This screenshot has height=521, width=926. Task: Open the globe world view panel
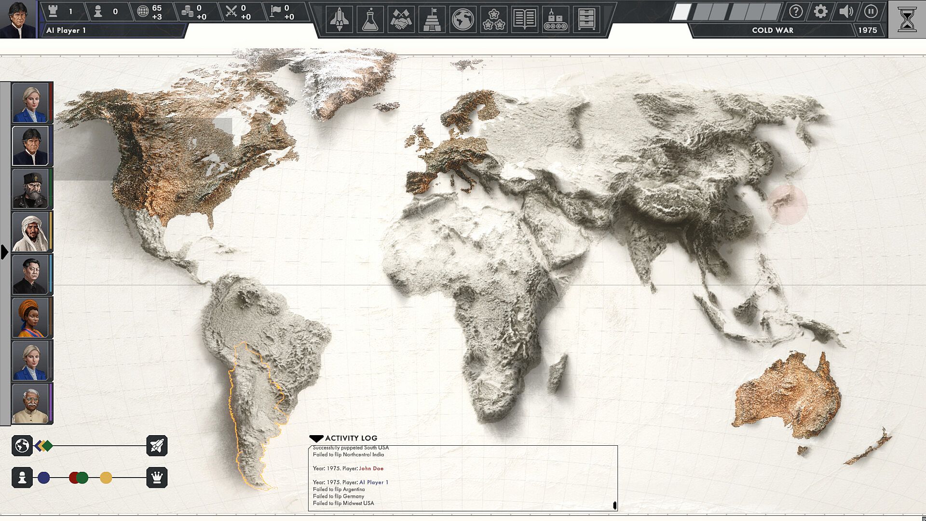pyautogui.click(x=463, y=19)
